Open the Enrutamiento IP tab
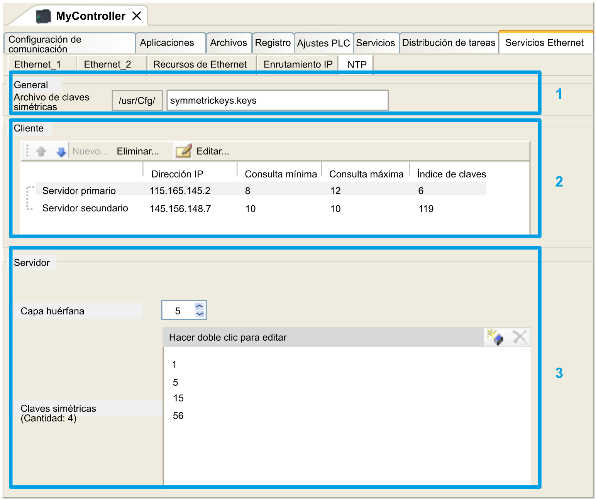The width and height of the screenshot is (596, 500). tap(298, 64)
